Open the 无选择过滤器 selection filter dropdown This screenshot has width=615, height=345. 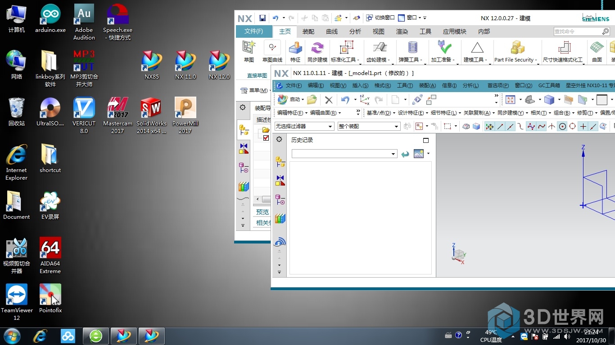(304, 127)
